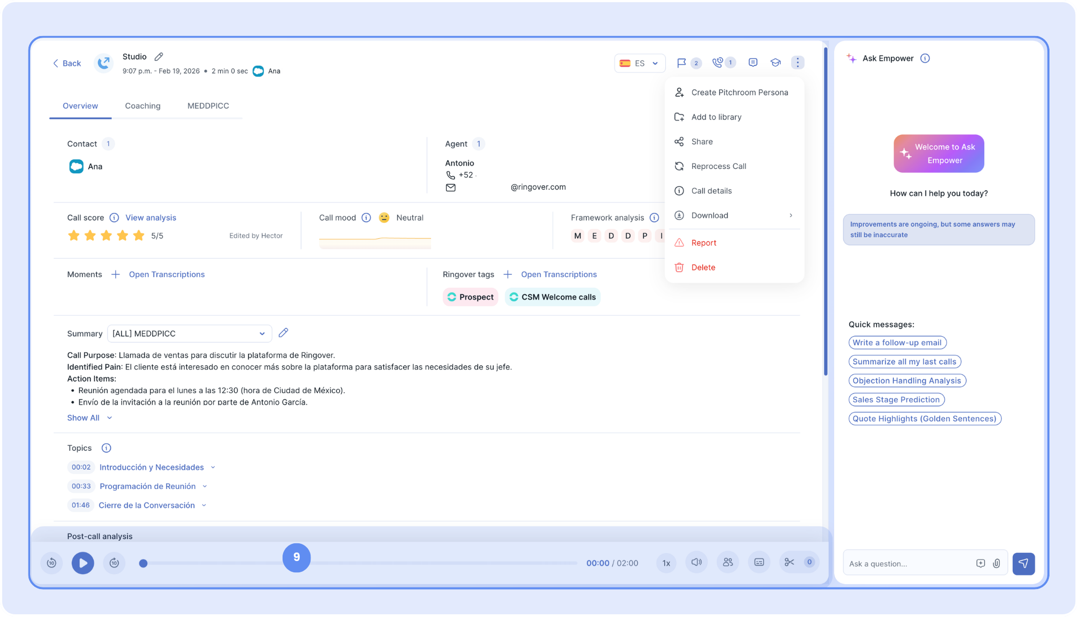This screenshot has width=1078, height=617.
Task: Open the ES language dropdown
Action: [x=639, y=63]
